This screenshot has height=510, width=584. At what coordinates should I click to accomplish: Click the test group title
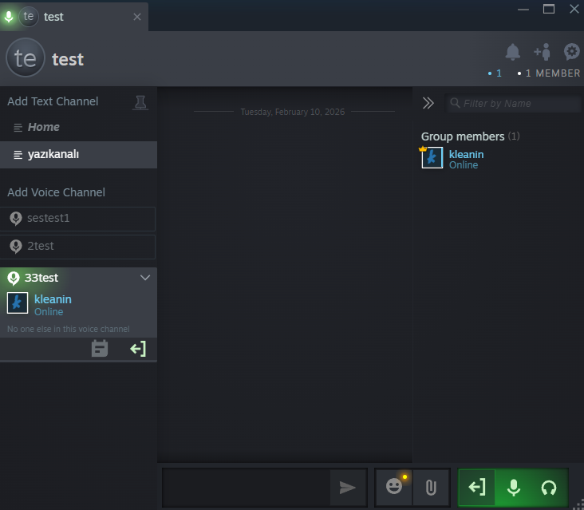68,60
